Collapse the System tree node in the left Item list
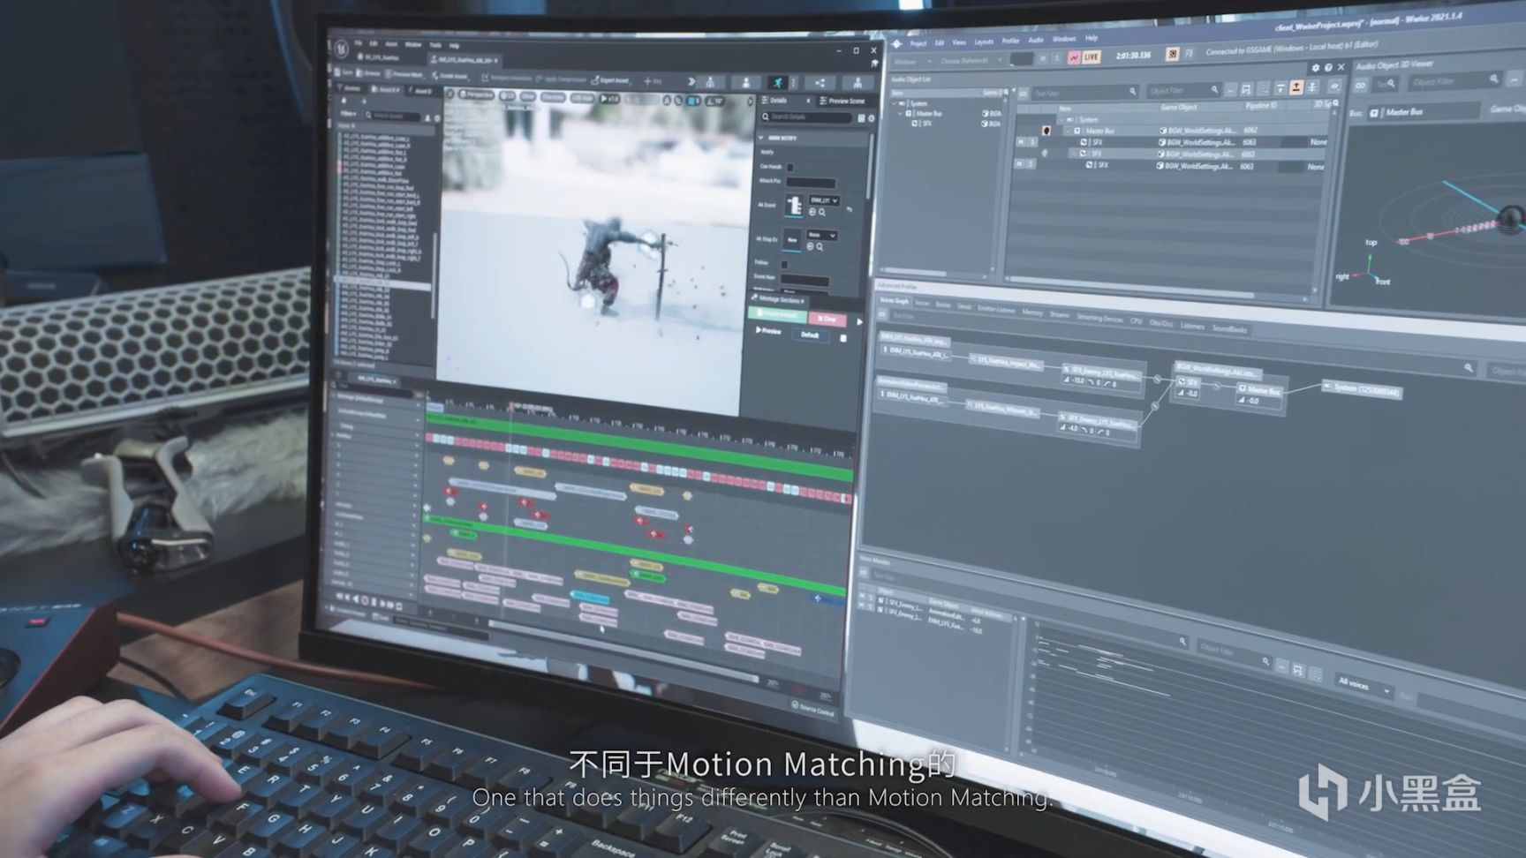Screen dimensions: 1526x858 tap(894, 103)
